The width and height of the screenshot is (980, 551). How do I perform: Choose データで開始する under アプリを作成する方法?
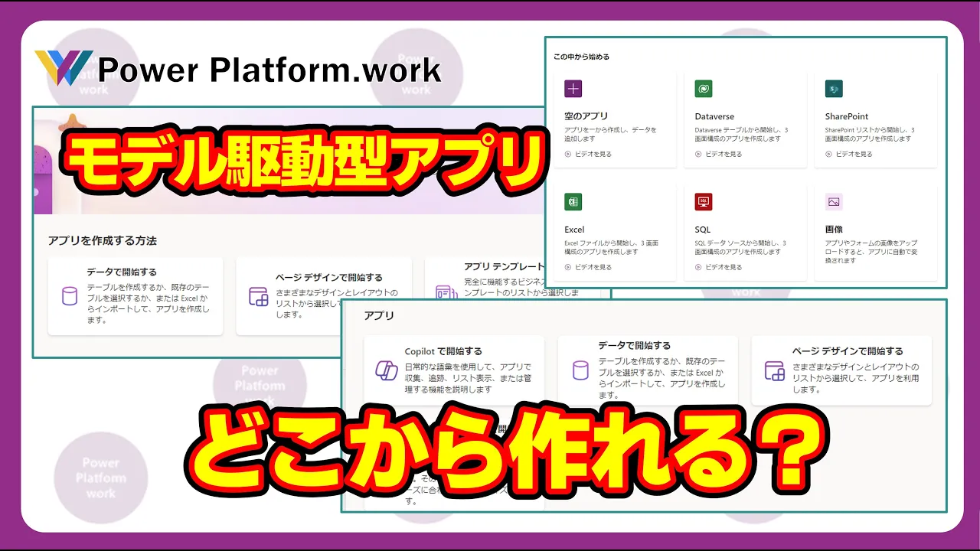click(122, 272)
